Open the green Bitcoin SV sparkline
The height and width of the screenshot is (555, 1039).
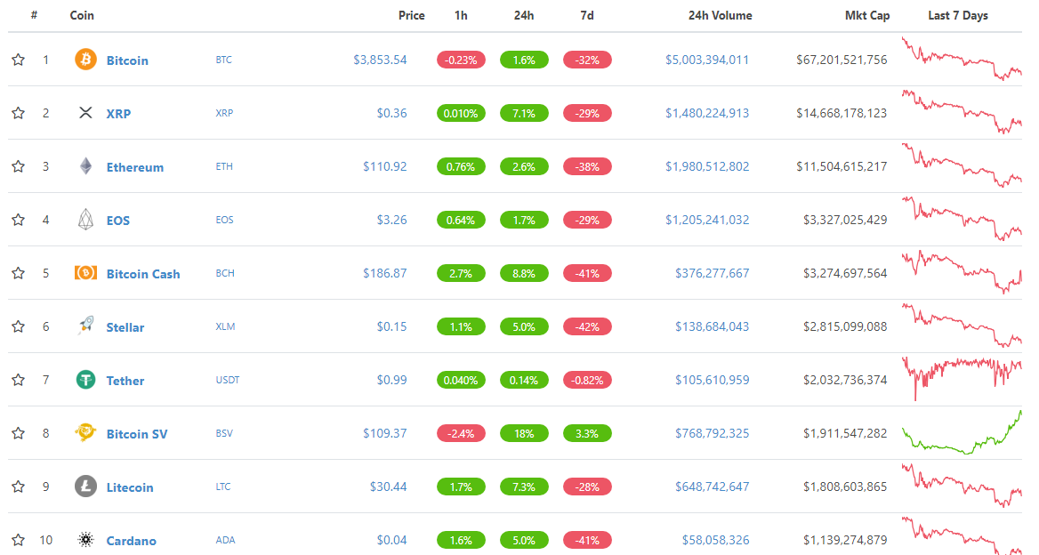click(x=962, y=432)
